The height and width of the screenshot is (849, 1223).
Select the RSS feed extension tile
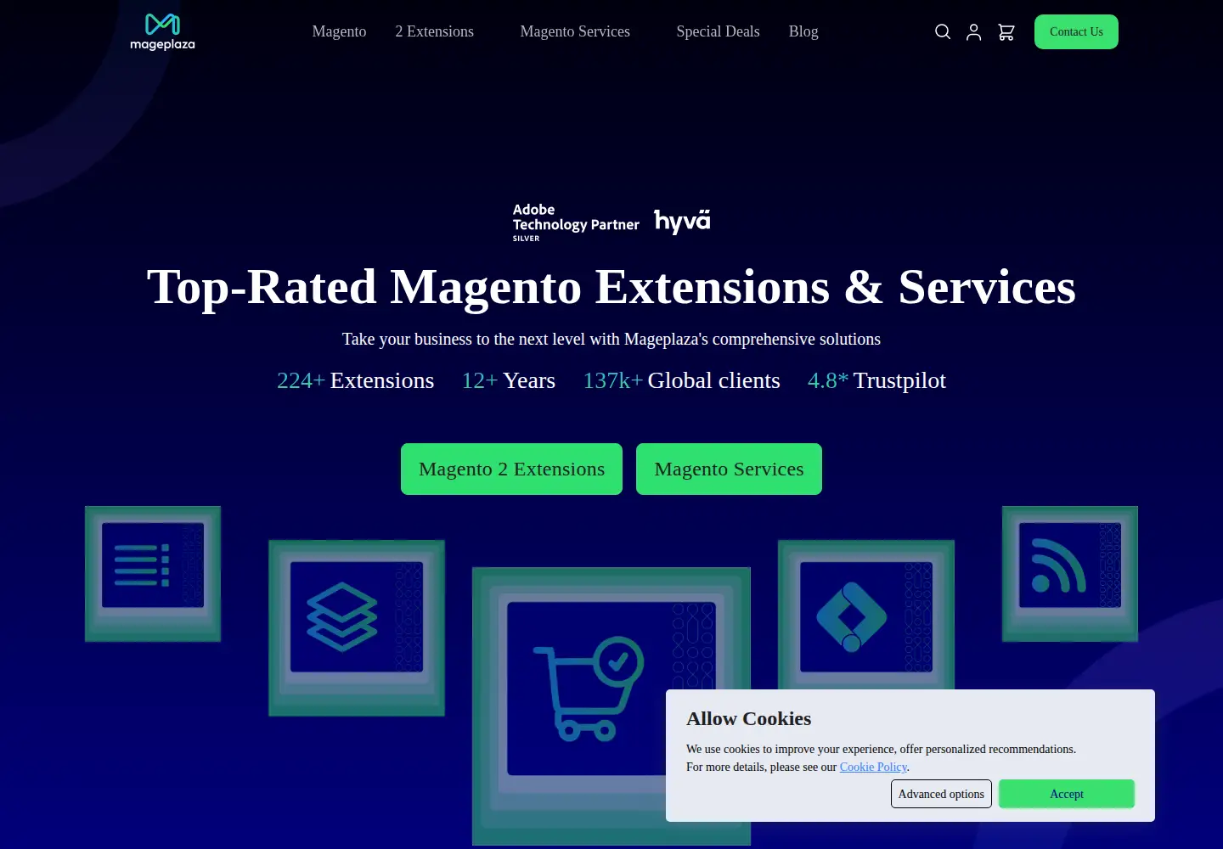[1070, 574]
